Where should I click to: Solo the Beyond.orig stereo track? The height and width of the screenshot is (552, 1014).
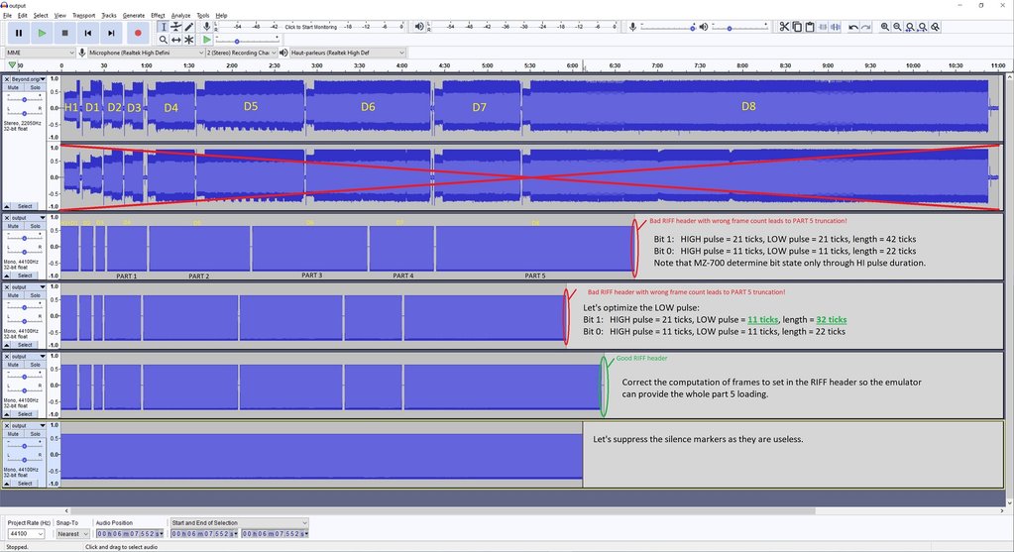pyautogui.click(x=35, y=87)
